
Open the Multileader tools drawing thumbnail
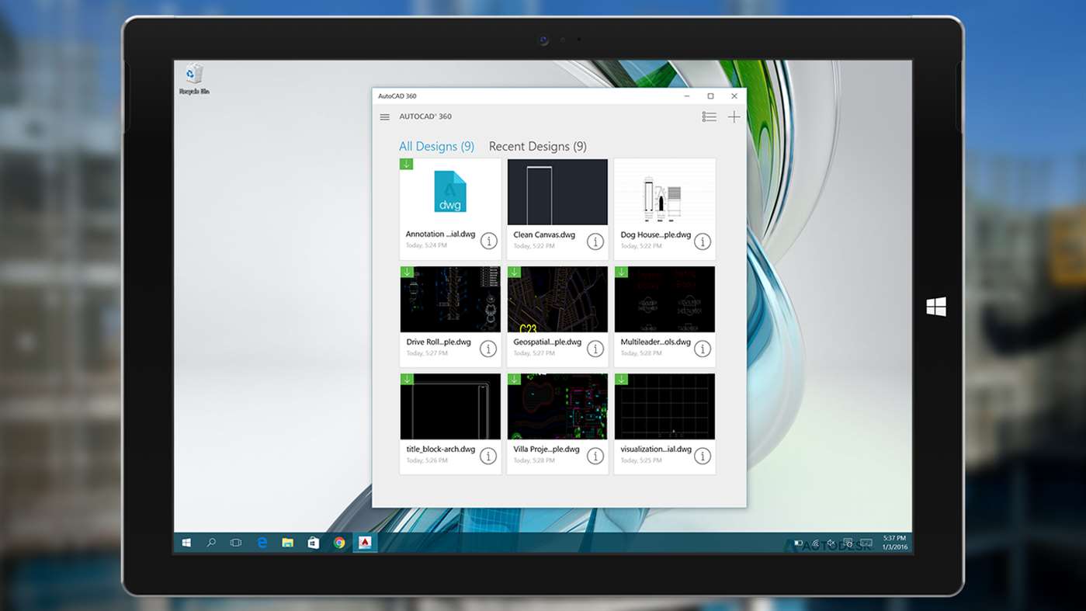664,299
